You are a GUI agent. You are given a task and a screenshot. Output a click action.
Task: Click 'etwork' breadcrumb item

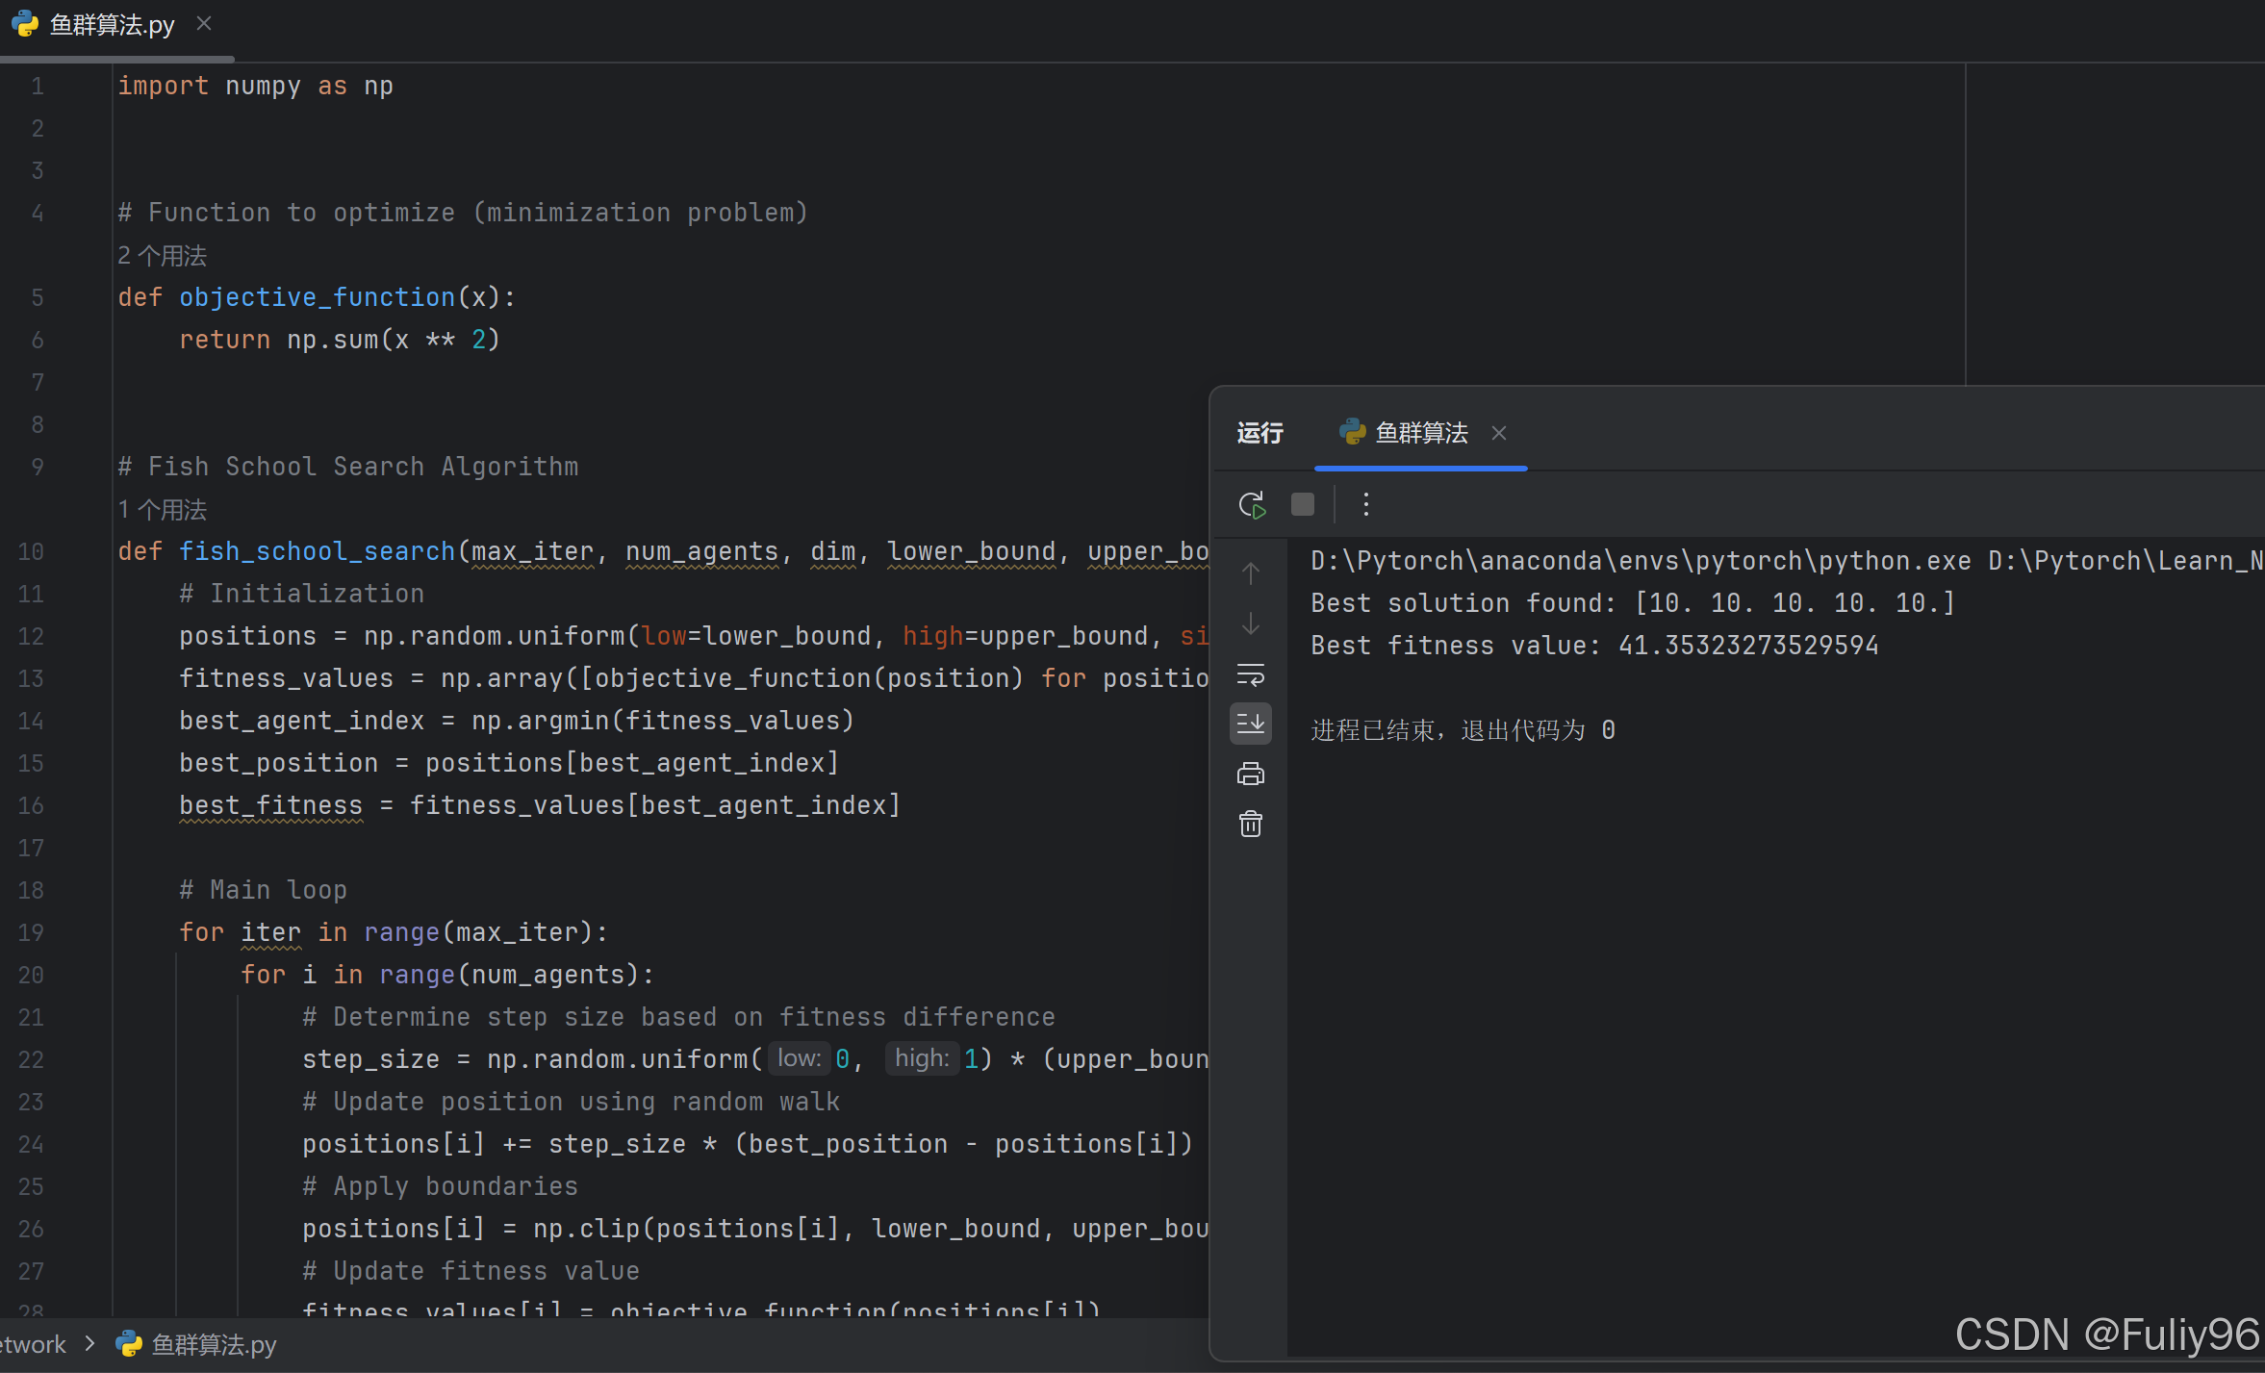point(33,1344)
